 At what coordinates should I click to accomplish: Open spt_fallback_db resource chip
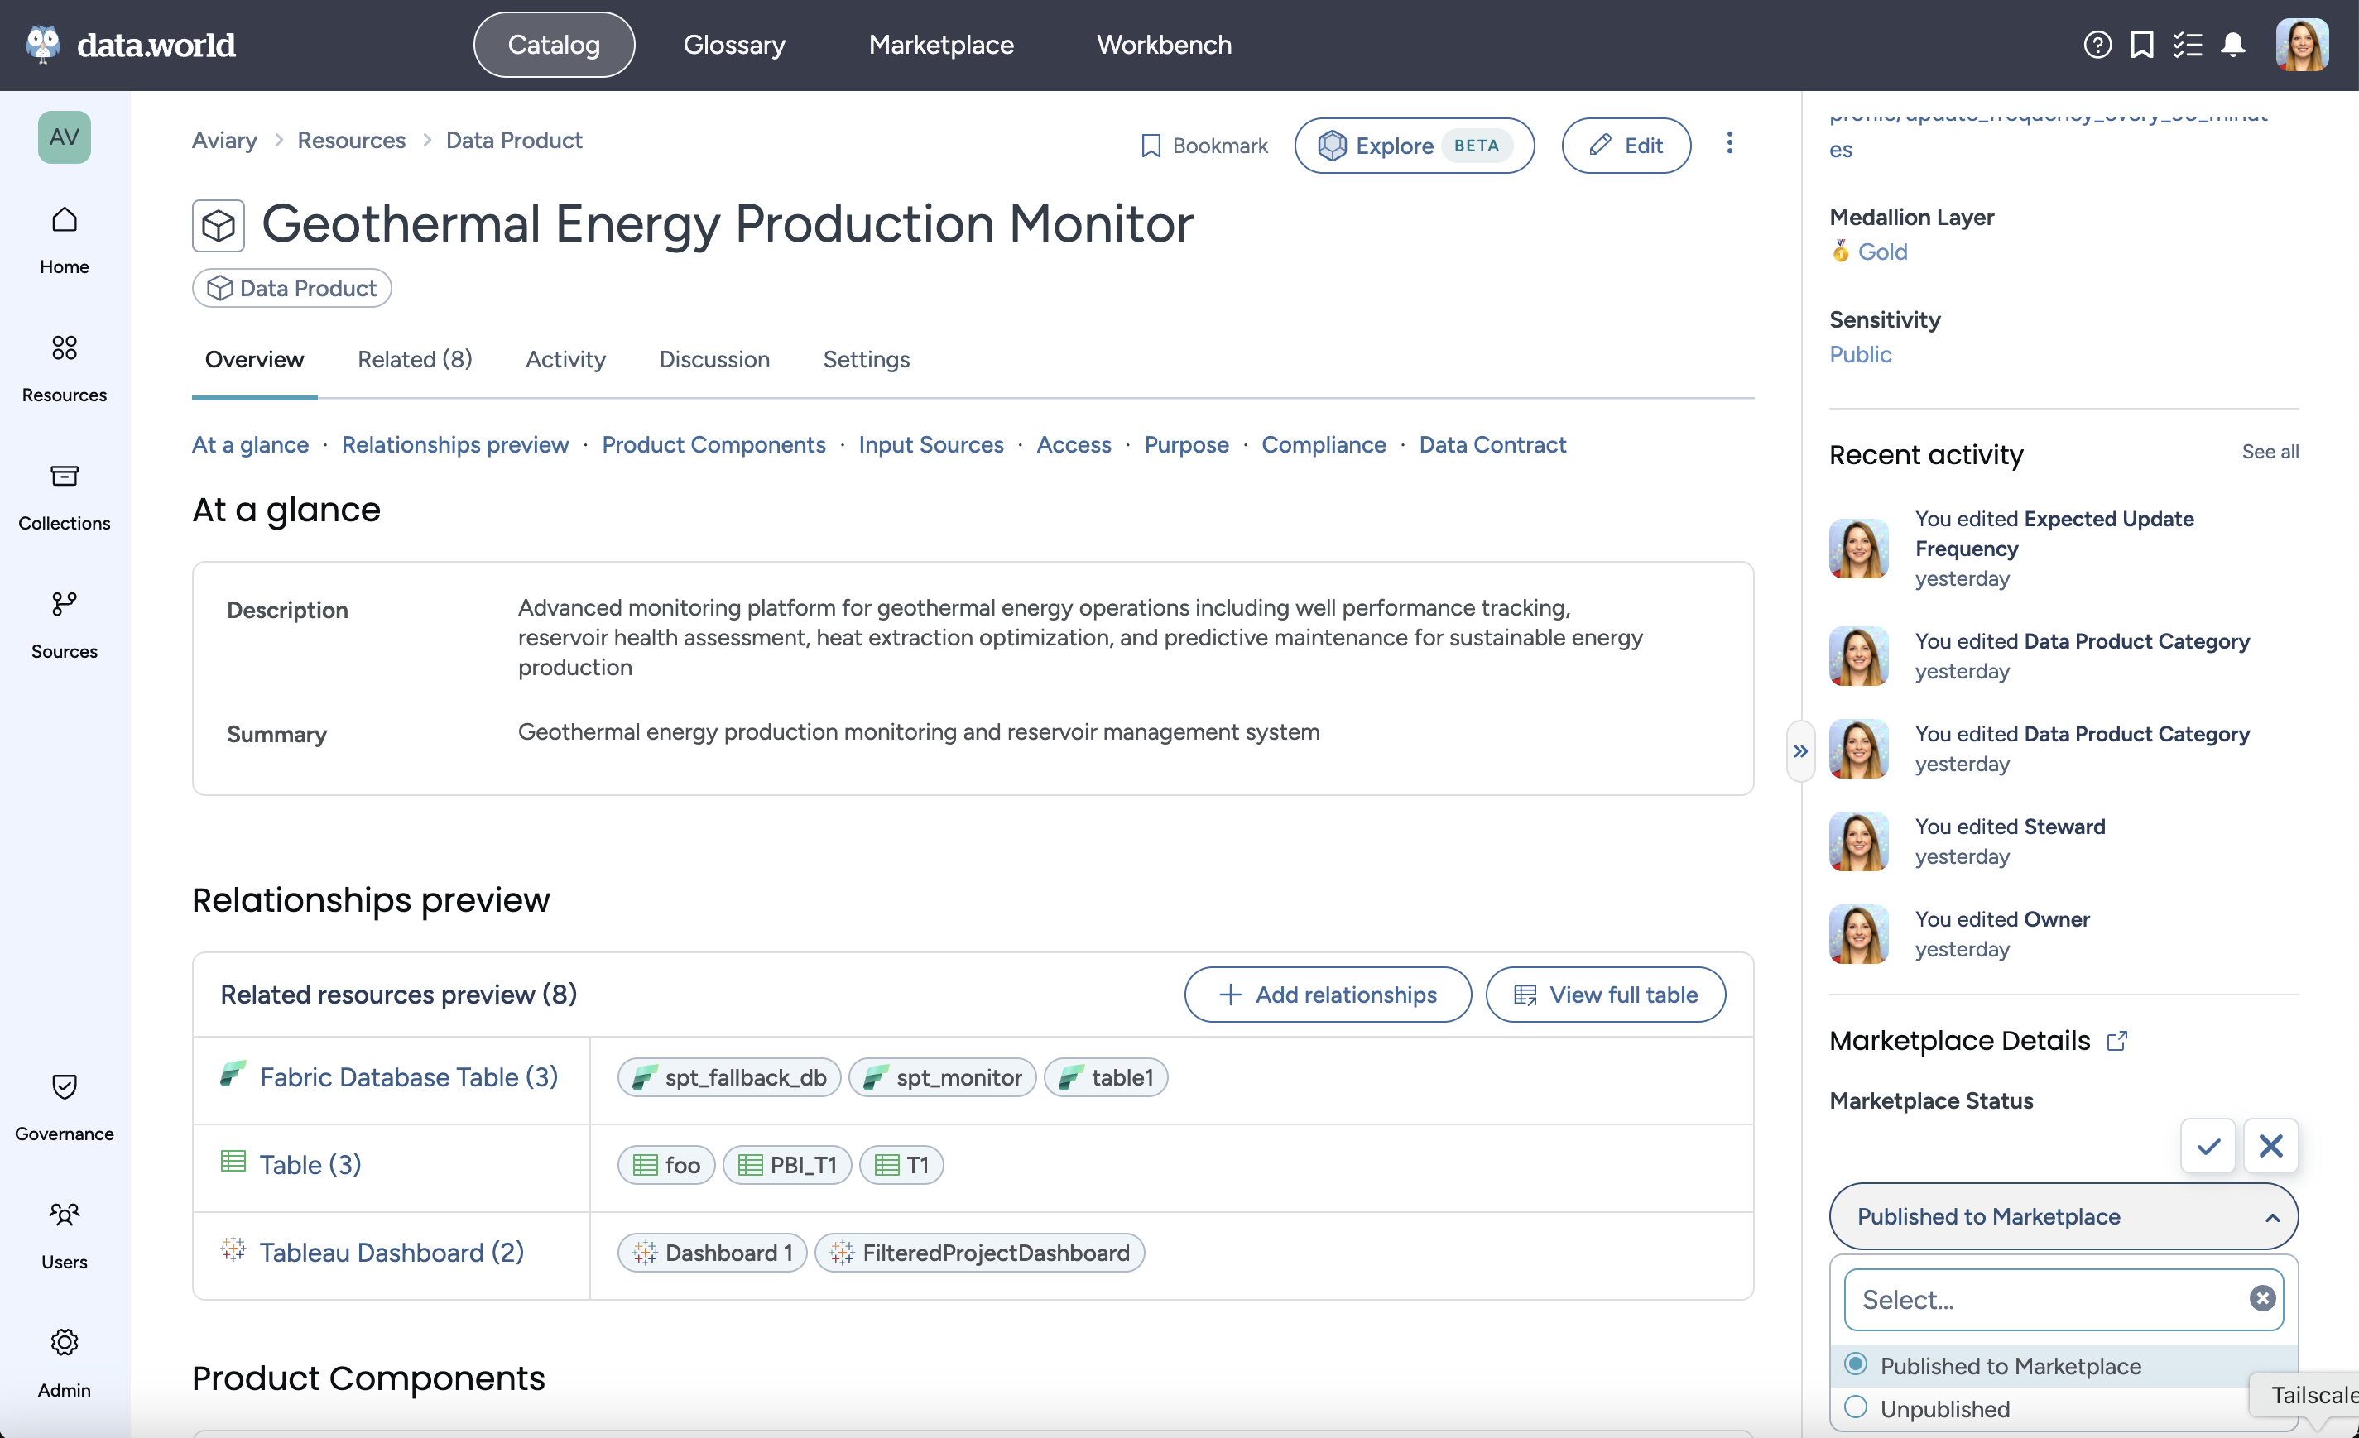(728, 1076)
